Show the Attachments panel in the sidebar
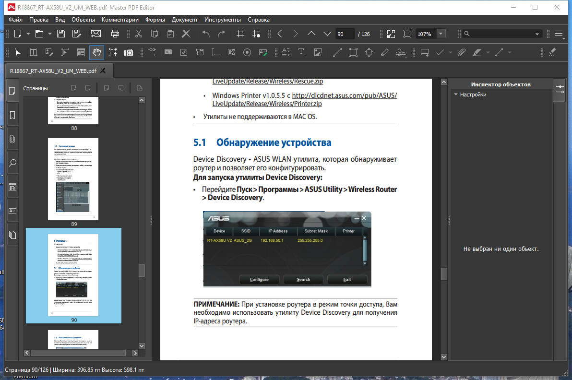Viewport: 572px width, 380px height. tap(12, 139)
